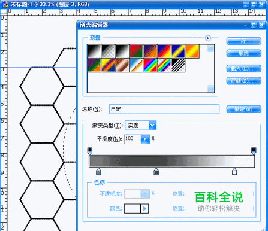This screenshot has height=231, width=268.
Task: Click the Photoshop document window title icon
Action: click(x=5, y=4)
